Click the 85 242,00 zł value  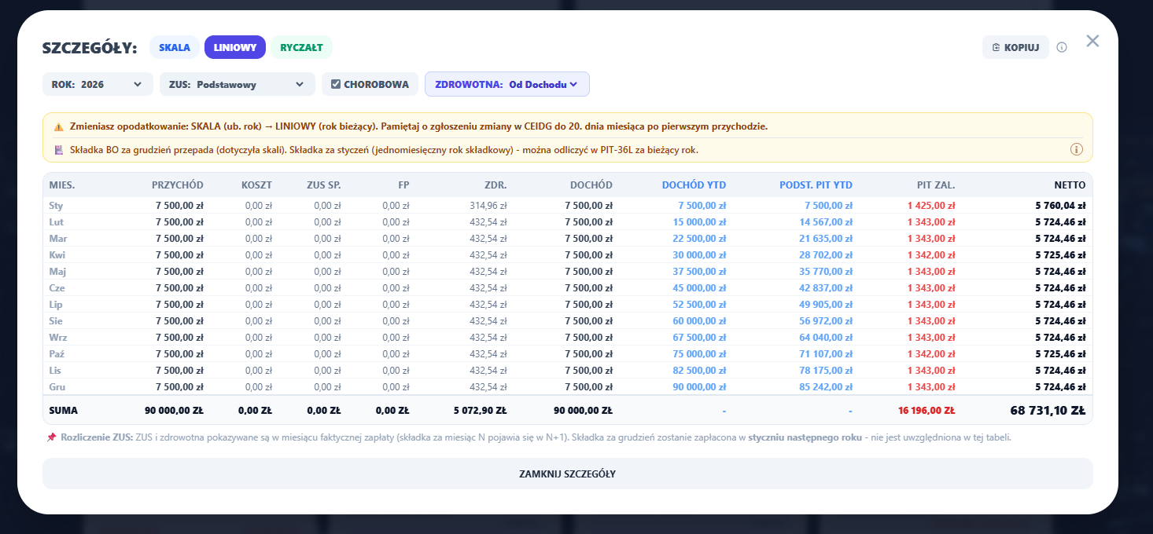(824, 386)
